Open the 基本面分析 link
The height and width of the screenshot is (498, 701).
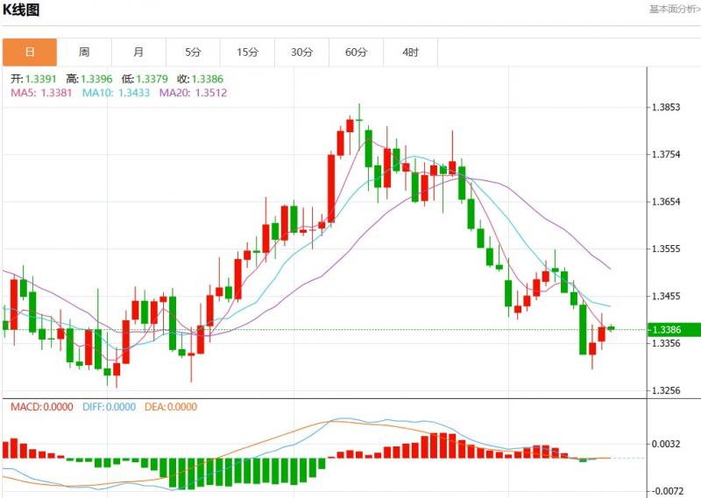coord(673,9)
